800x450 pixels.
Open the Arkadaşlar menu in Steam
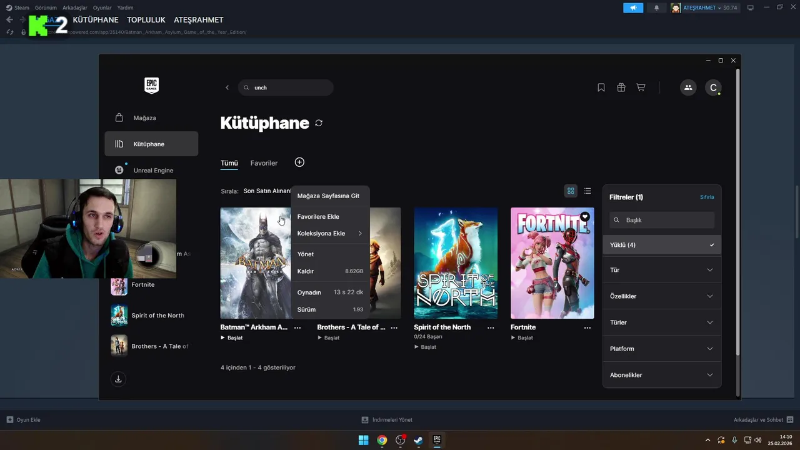[75, 8]
